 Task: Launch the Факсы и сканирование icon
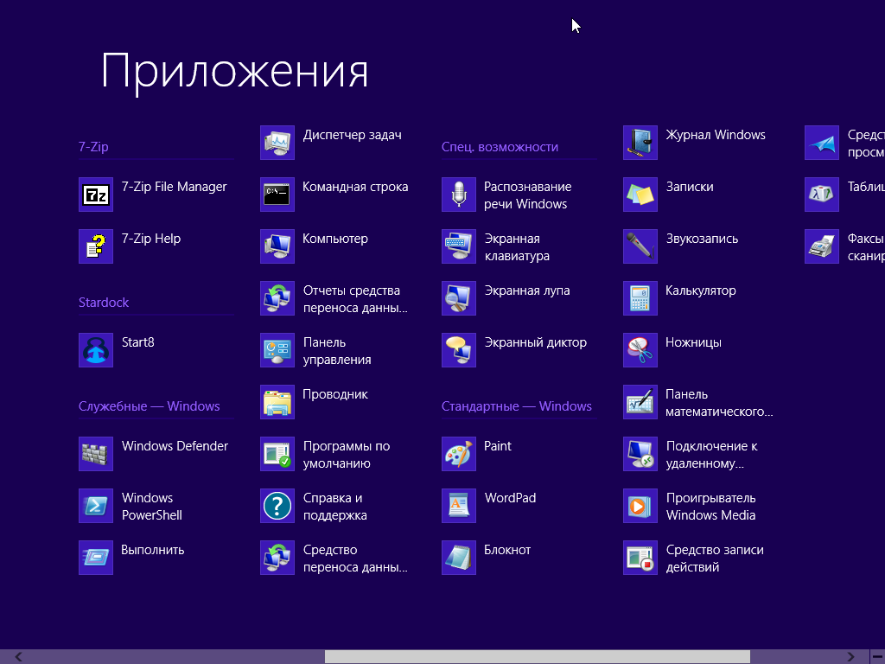(822, 246)
